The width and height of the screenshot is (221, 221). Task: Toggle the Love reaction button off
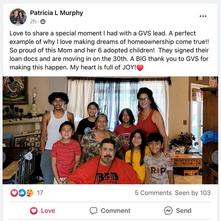42,211
